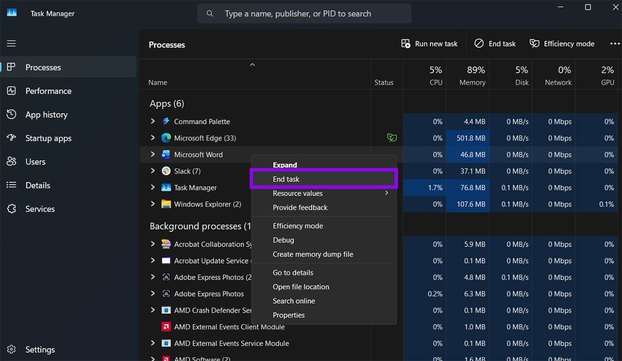Image resolution: width=622 pixels, height=361 pixels.
Task: Open Properties from the context menu
Action: coord(324,315)
